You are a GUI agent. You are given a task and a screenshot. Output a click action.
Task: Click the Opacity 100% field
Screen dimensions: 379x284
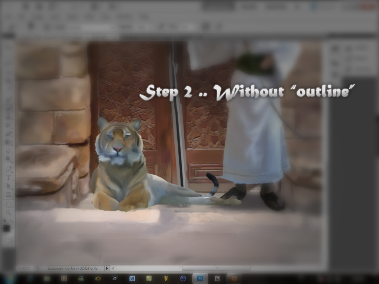[142, 27]
